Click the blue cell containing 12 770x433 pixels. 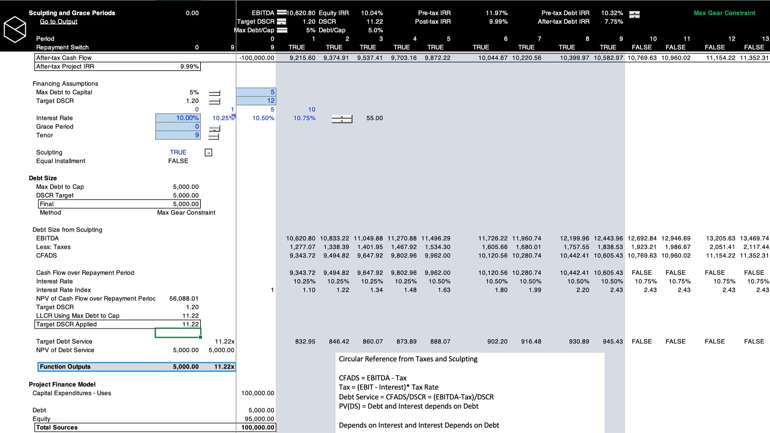pyautogui.click(x=256, y=101)
